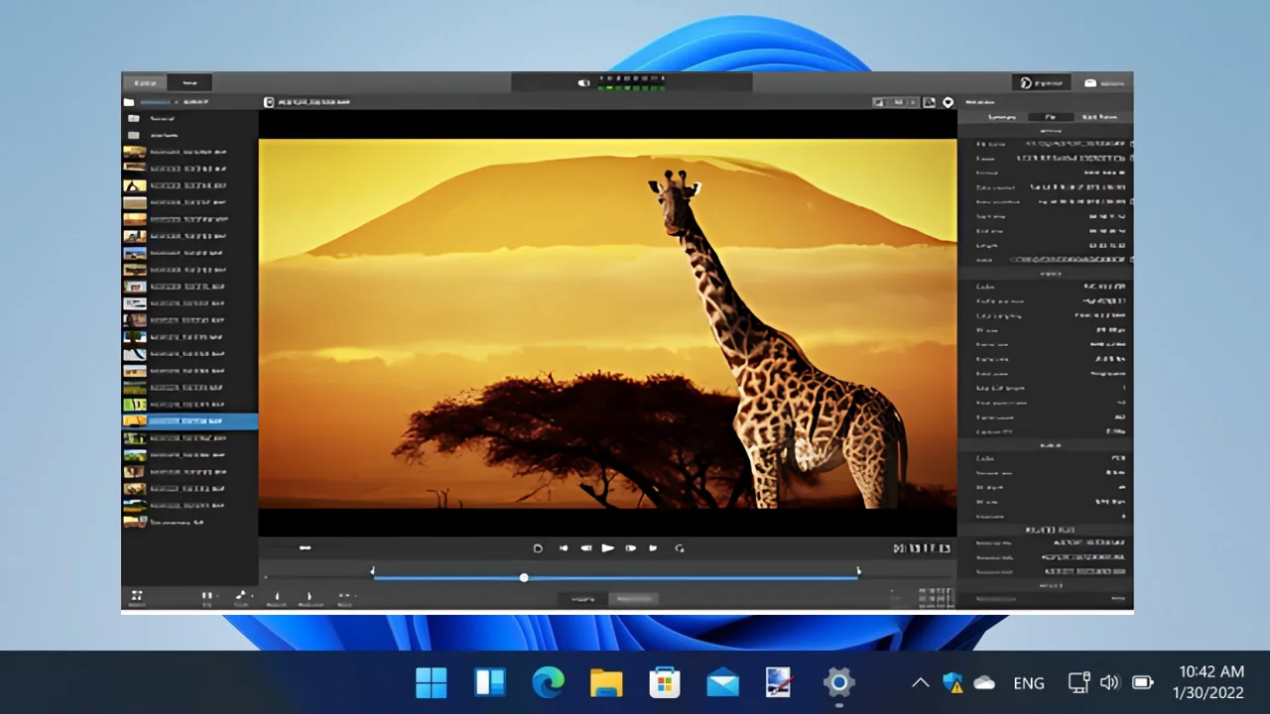Click the ENG language indicator
Viewport: 1270px width, 714px height.
tap(1029, 683)
